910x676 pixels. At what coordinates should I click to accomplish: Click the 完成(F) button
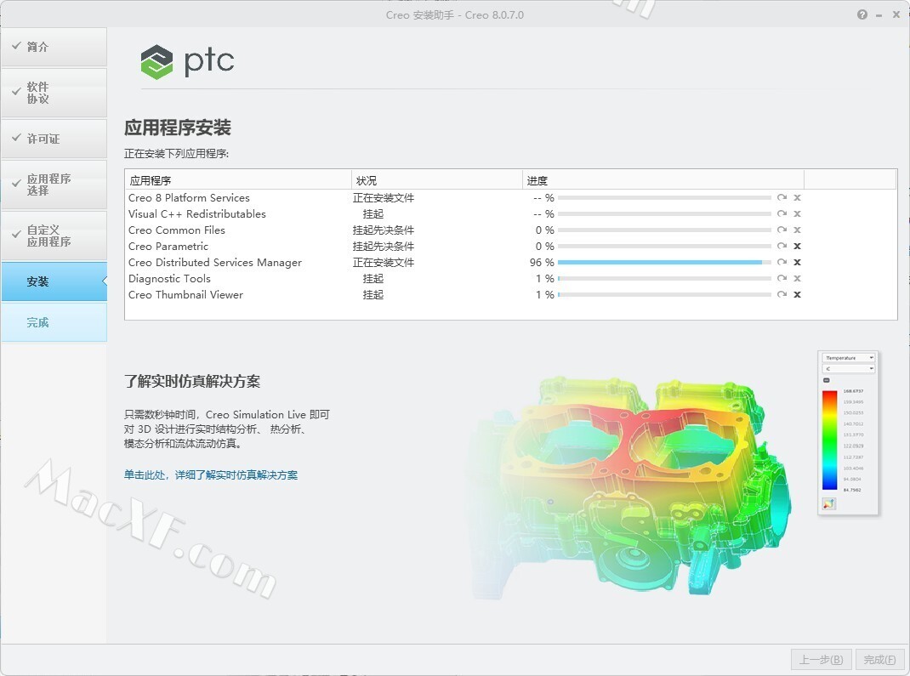(x=880, y=660)
